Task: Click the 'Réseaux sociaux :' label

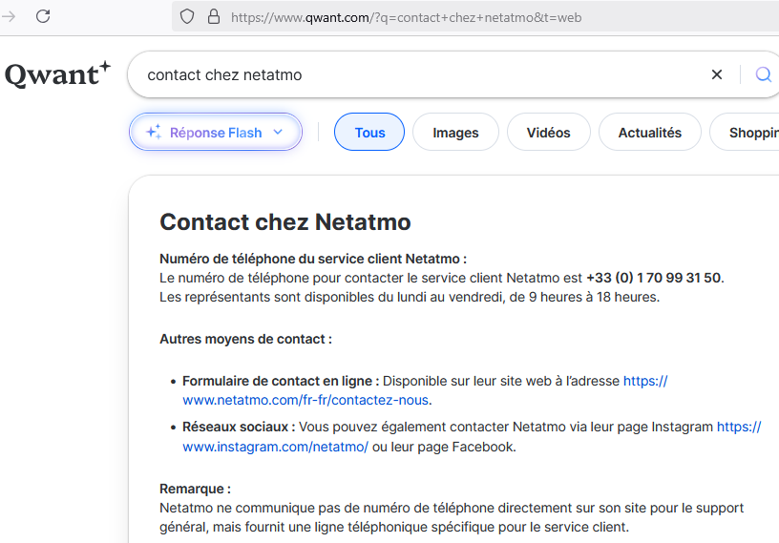Action: tap(239, 427)
